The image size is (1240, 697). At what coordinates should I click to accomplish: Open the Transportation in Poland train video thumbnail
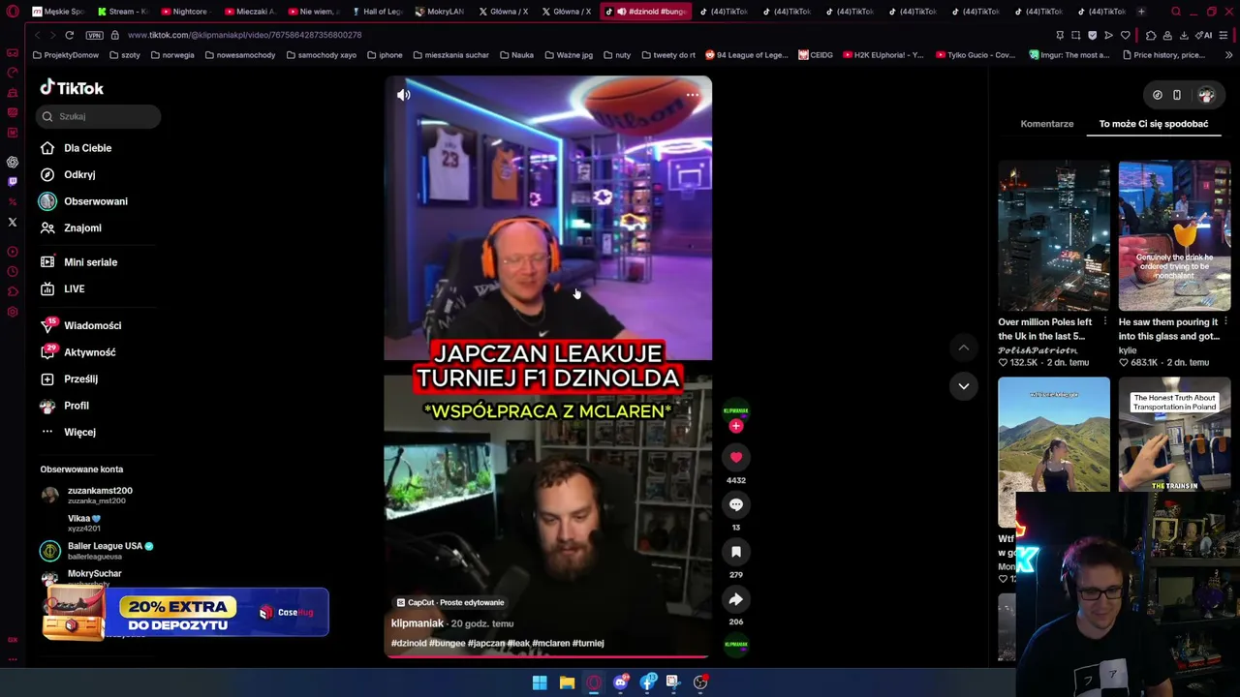click(x=1174, y=434)
